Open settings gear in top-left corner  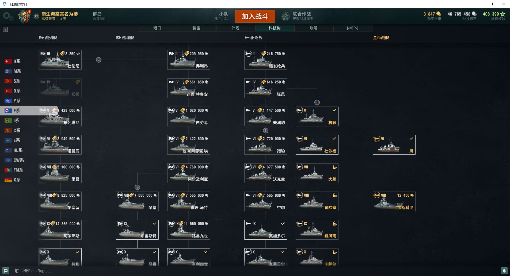8,16
